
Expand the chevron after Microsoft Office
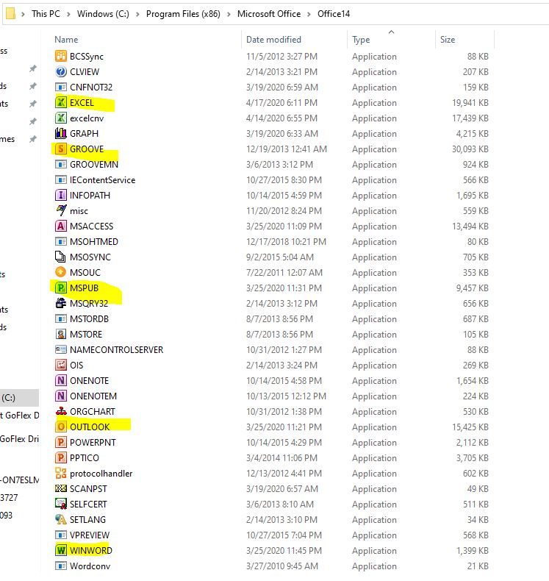[309, 14]
